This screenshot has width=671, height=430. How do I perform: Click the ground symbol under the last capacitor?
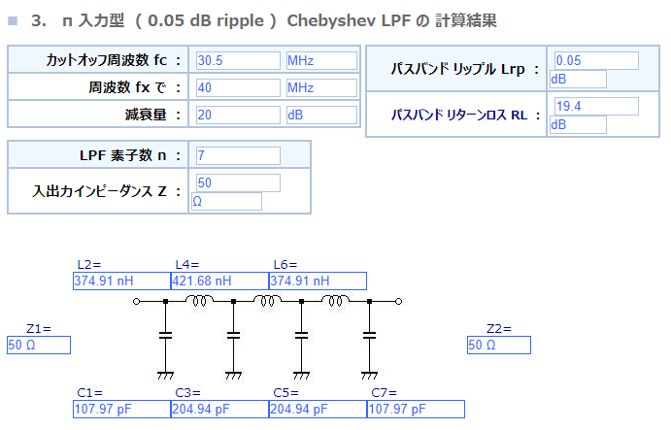coord(369,376)
